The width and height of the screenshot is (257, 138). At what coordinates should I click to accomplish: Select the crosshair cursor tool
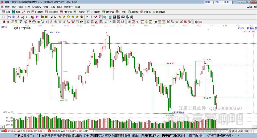pyautogui.click(x=91, y=17)
